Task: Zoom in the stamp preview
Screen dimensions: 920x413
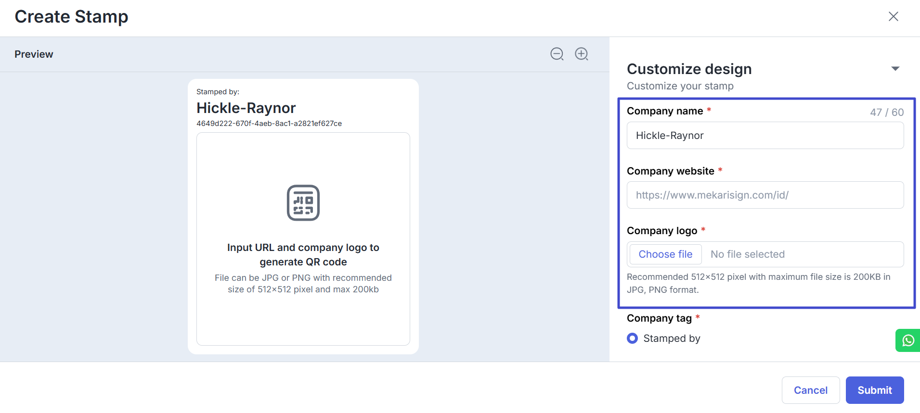Action: click(582, 54)
